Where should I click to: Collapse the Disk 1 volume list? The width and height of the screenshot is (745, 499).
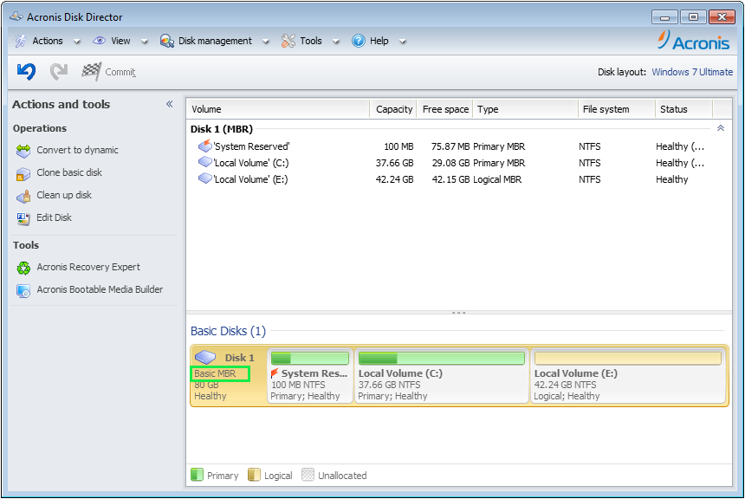point(722,126)
